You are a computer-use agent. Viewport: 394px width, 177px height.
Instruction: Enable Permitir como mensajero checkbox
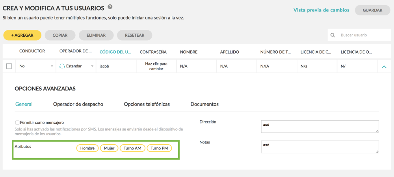pos(17,123)
